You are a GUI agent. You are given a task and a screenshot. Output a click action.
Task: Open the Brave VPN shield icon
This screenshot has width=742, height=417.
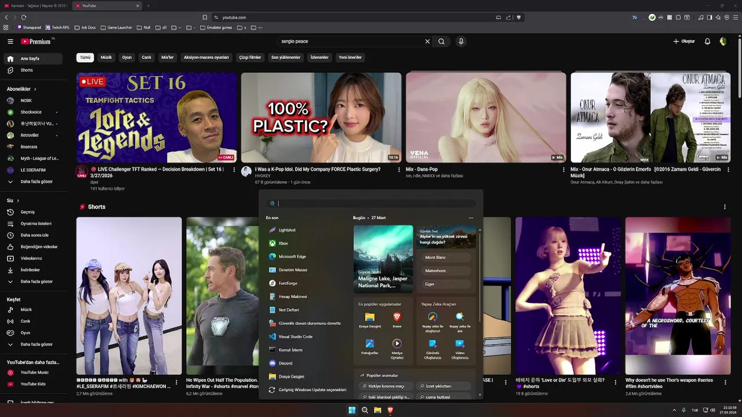(726, 17)
